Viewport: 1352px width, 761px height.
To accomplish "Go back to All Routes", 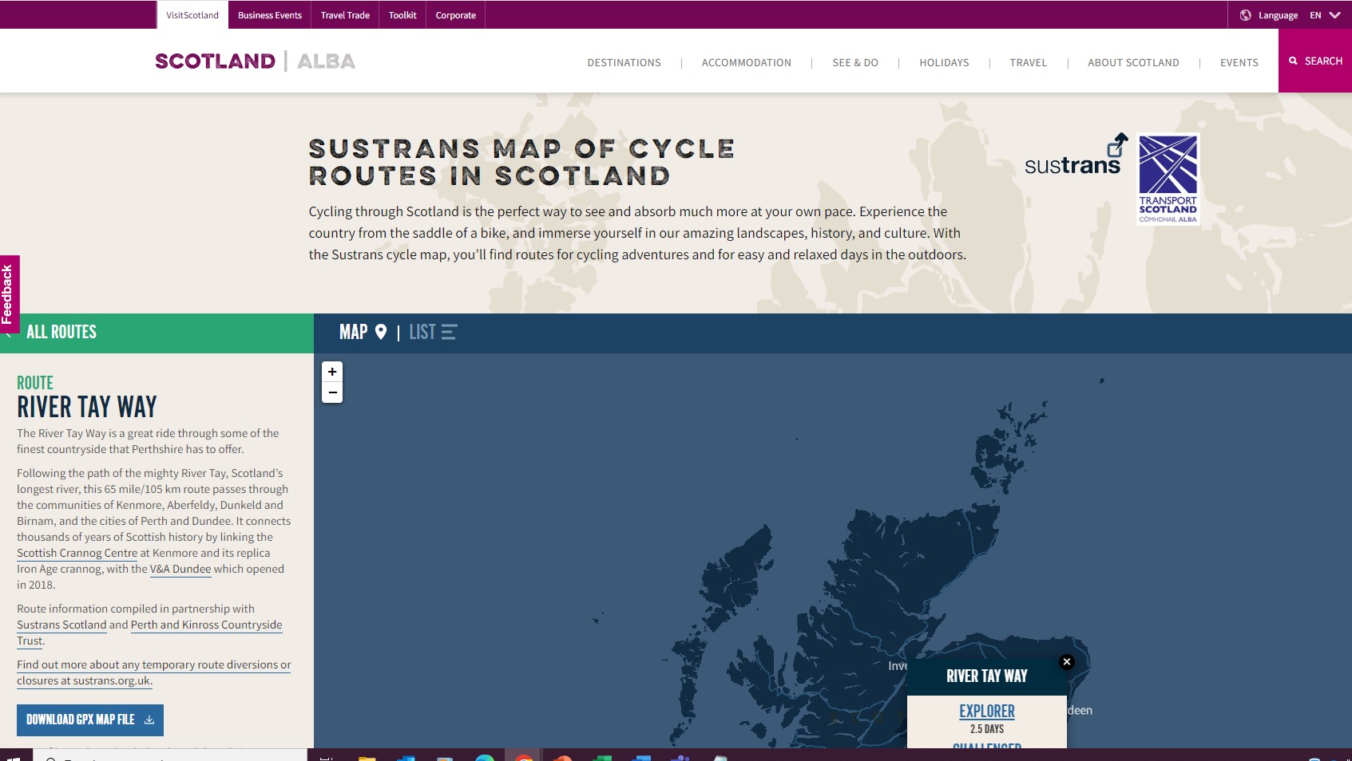I will click(x=61, y=332).
